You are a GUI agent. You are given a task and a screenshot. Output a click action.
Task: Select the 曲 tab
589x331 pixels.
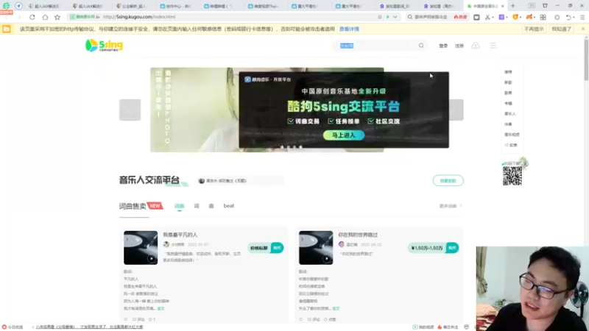pyautogui.click(x=211, y=206)
